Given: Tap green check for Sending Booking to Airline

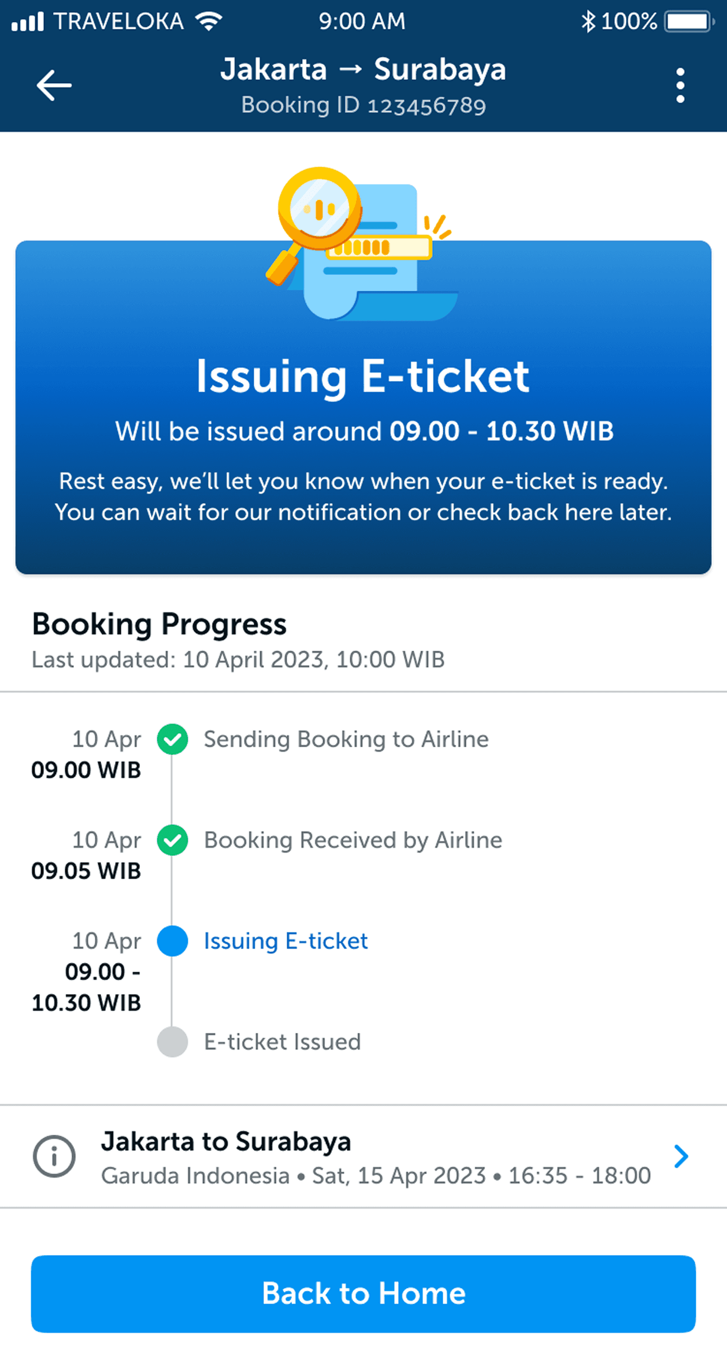Looking at the screenshot, I should point(172,739).
